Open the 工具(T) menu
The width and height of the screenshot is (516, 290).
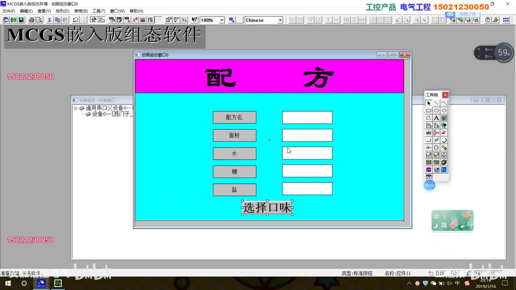point(99,11)
